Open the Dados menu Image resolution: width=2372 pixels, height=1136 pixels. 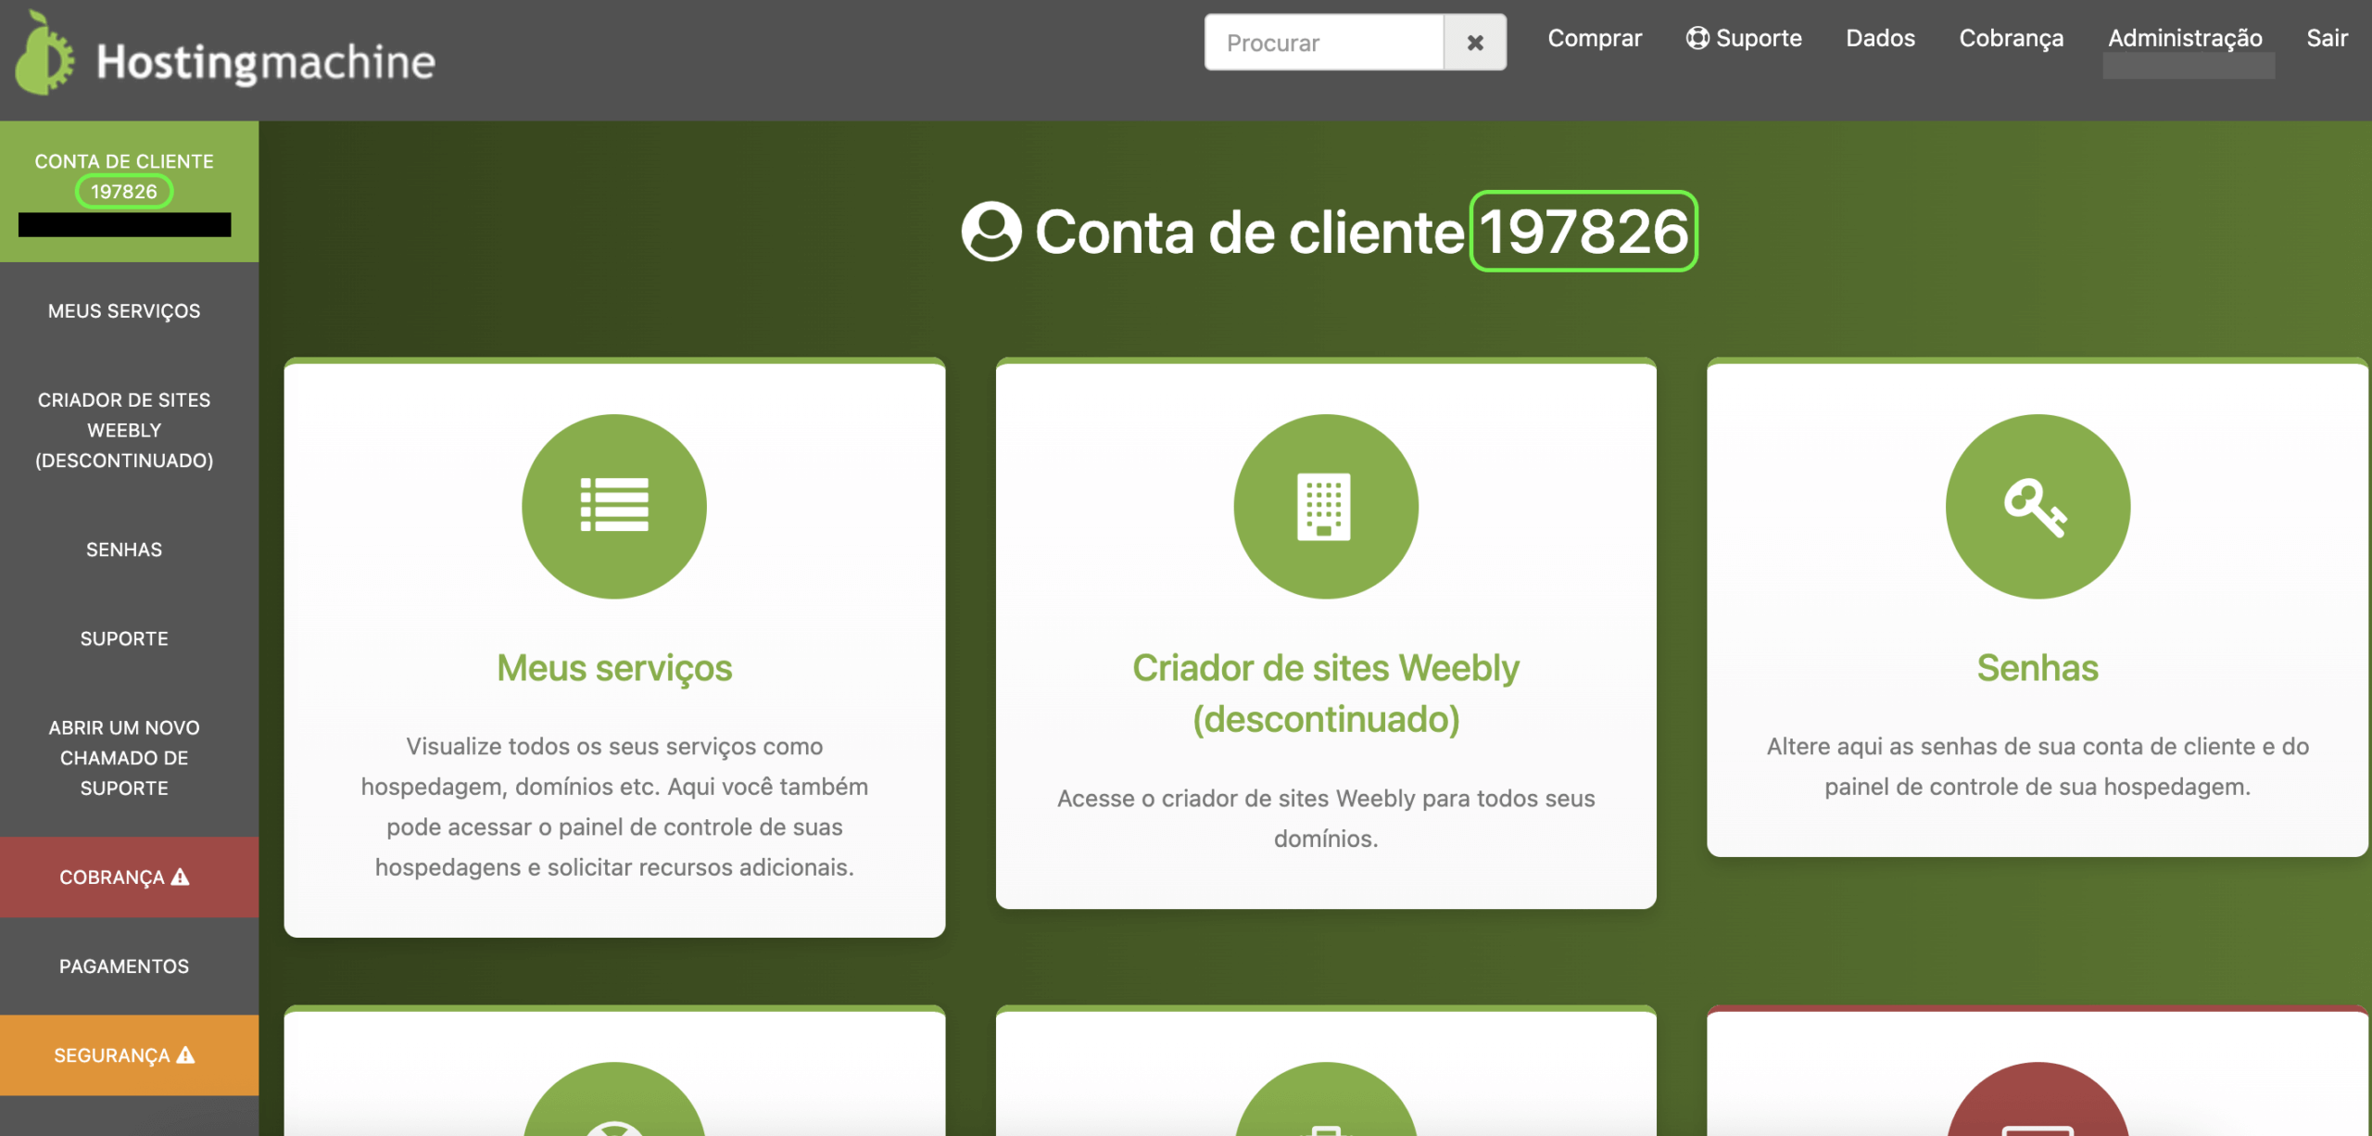click(x=1880, y=38)
